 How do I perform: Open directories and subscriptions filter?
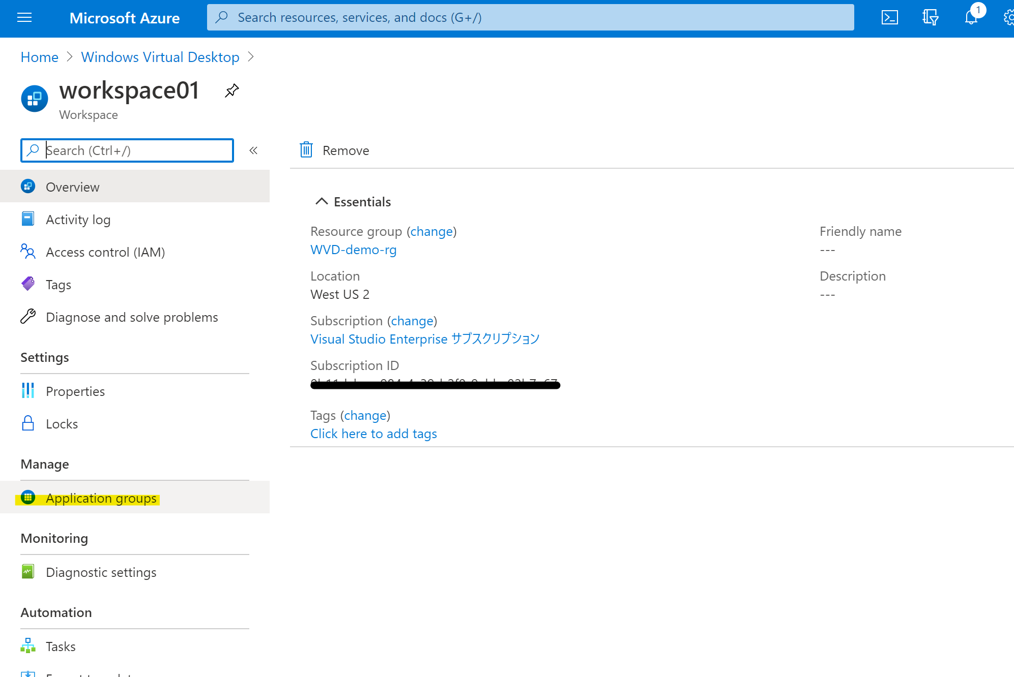(x=930, y=17)
